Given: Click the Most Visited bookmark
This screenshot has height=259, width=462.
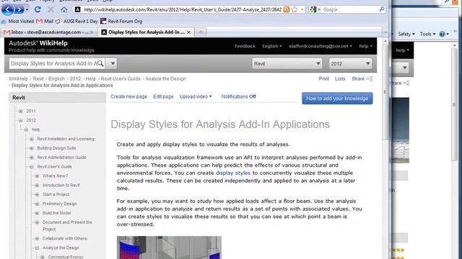Looking at the screenshot, I should click(17, 21).
